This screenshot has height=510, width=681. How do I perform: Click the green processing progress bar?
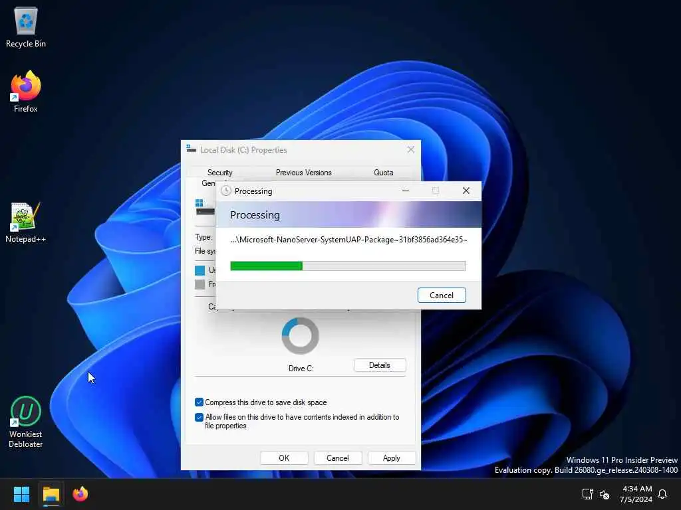pos(348,266)
